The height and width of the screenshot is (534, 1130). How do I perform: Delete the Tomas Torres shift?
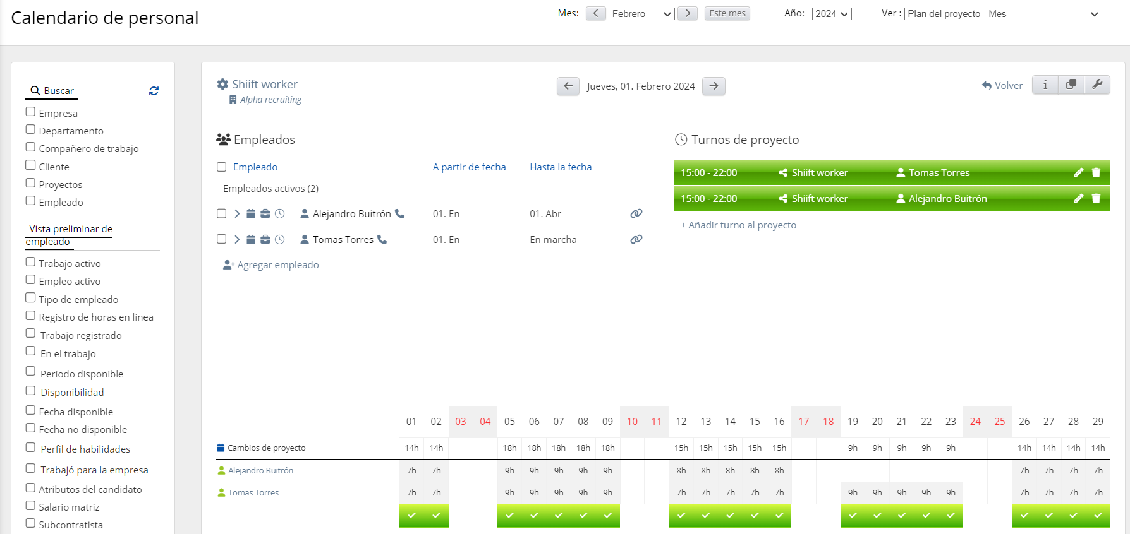coord(1096,173)
